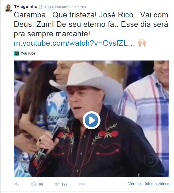
Task: Open the @thiaguinhocomth handle link
Action: click(x=55, y=7)
